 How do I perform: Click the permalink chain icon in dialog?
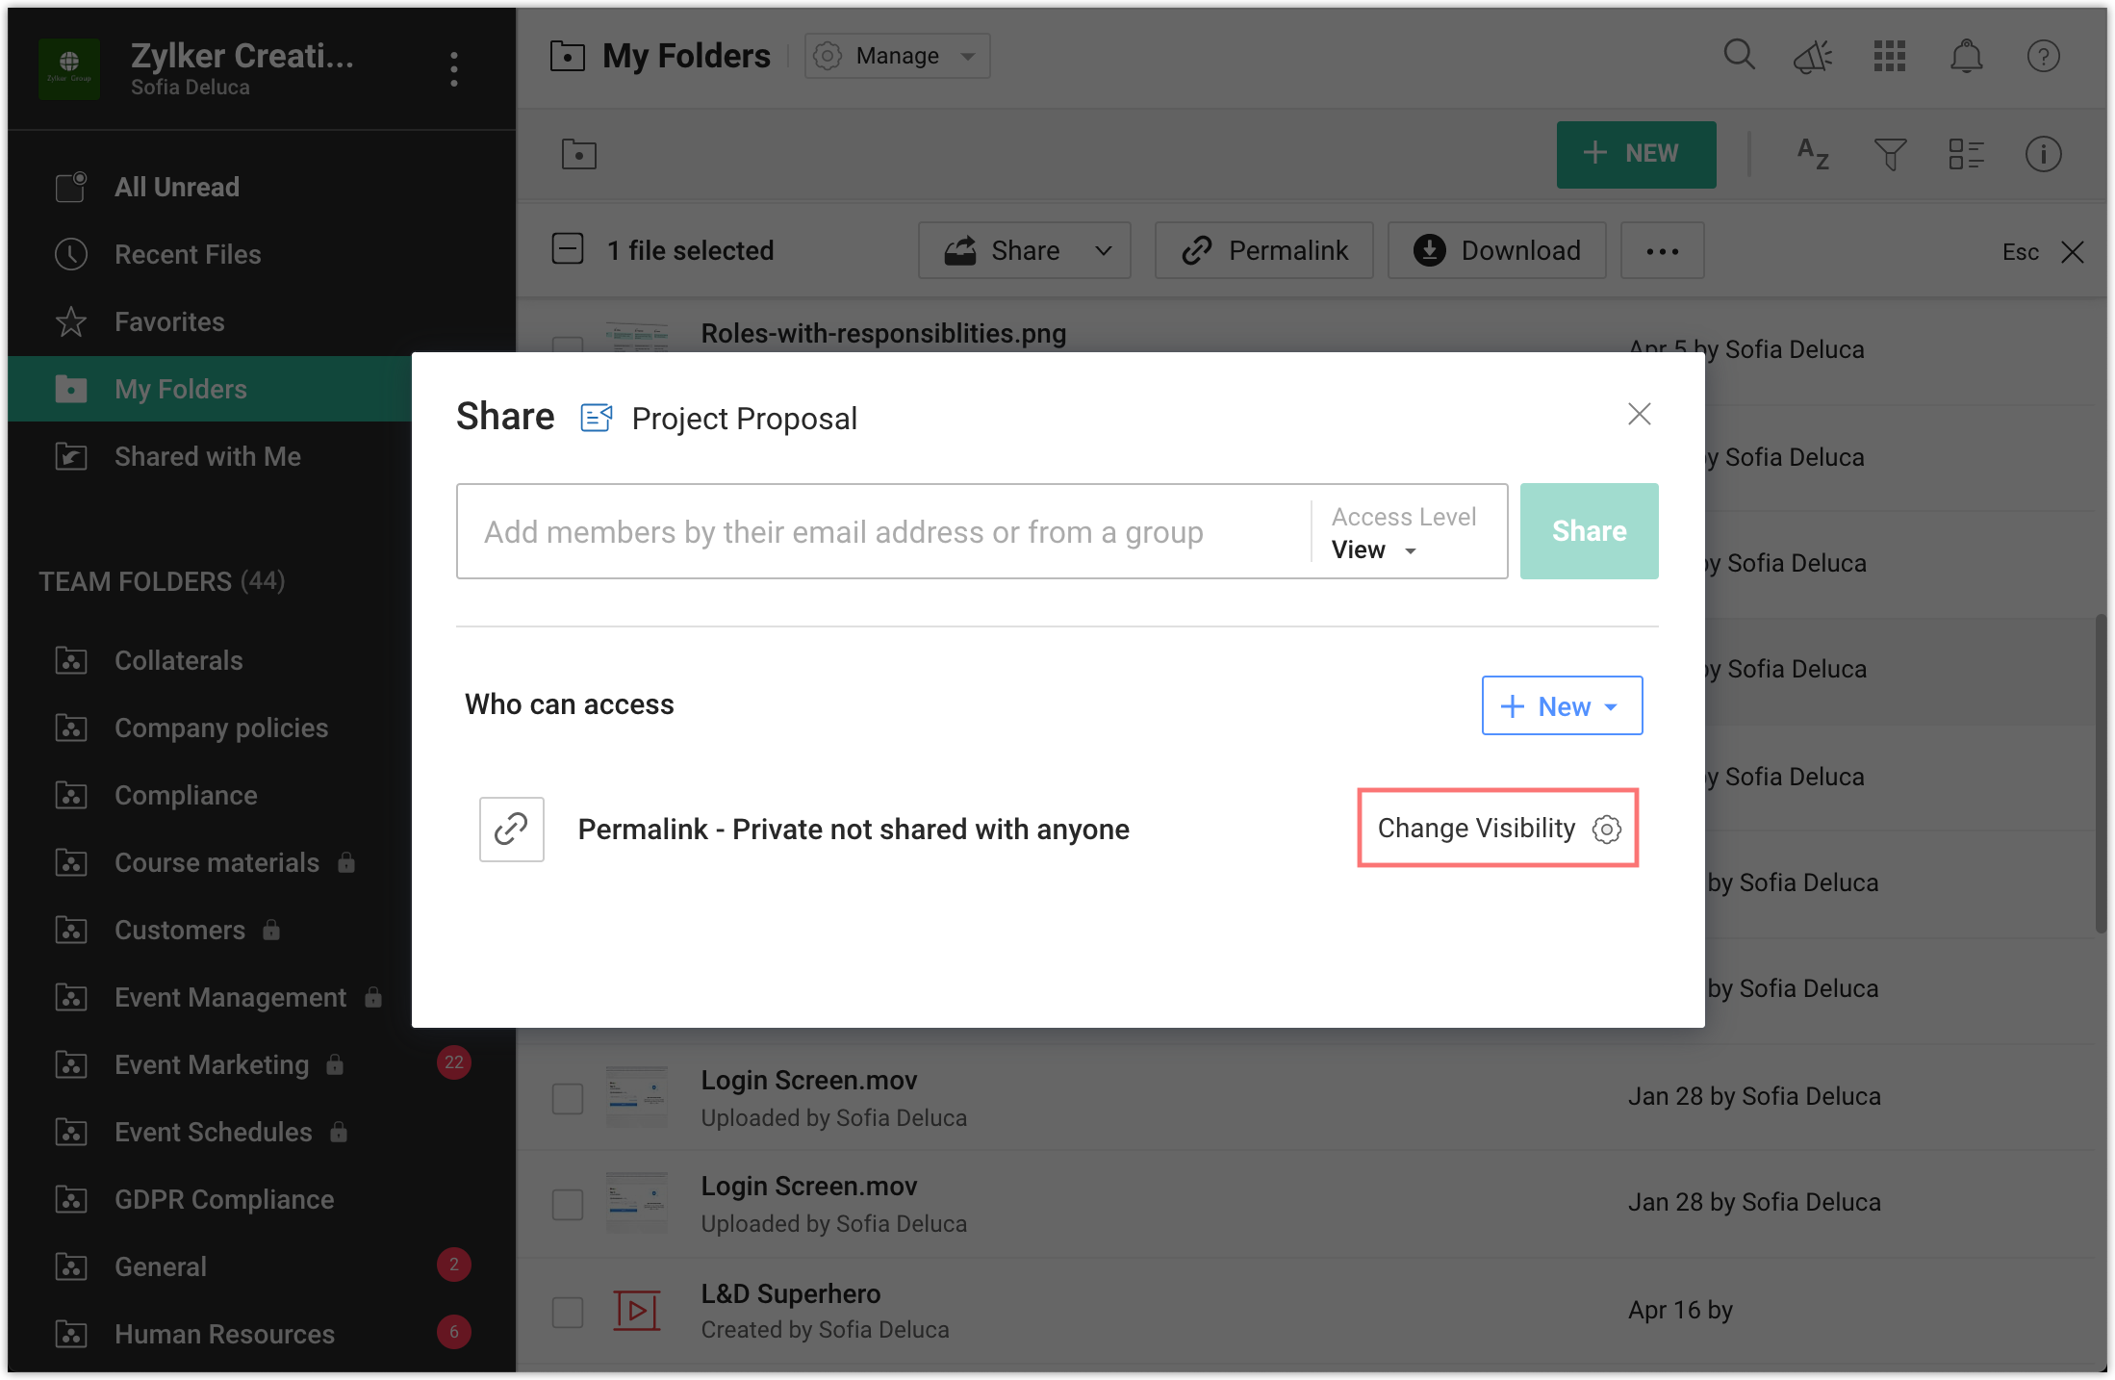coord(511,829)
